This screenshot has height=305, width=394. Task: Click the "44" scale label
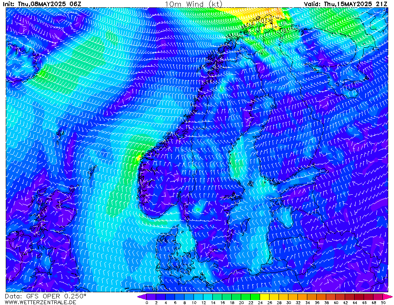click(x=355, y=303)
